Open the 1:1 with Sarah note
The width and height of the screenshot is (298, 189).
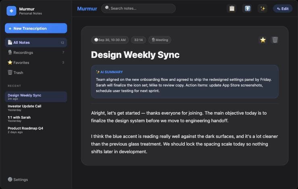click(x=36, y=119)
